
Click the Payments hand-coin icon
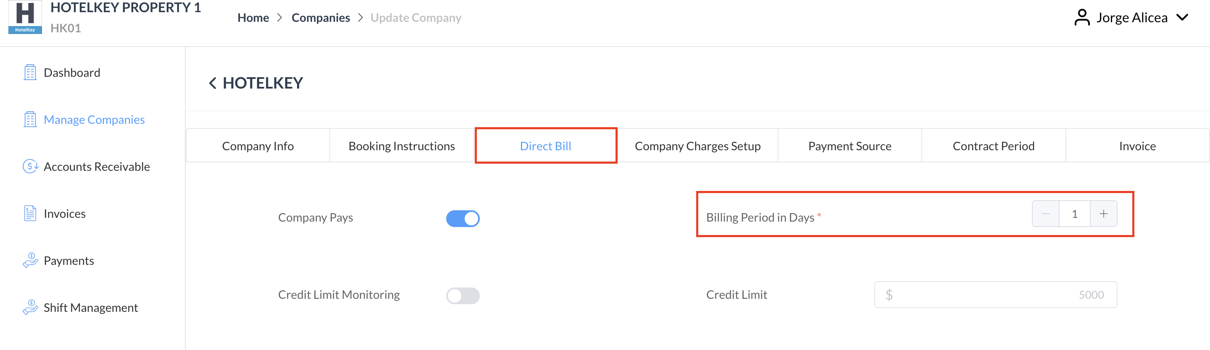coord(30,260)
